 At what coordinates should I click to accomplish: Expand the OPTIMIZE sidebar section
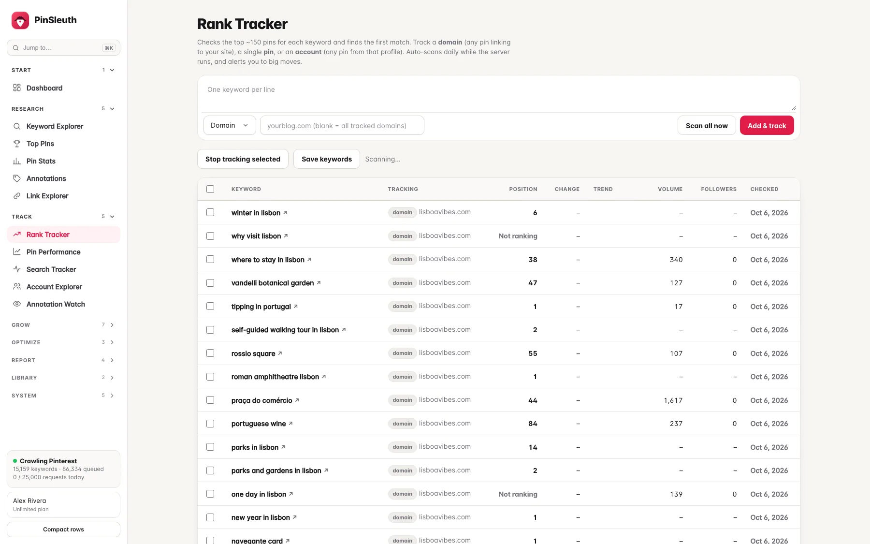63,342
